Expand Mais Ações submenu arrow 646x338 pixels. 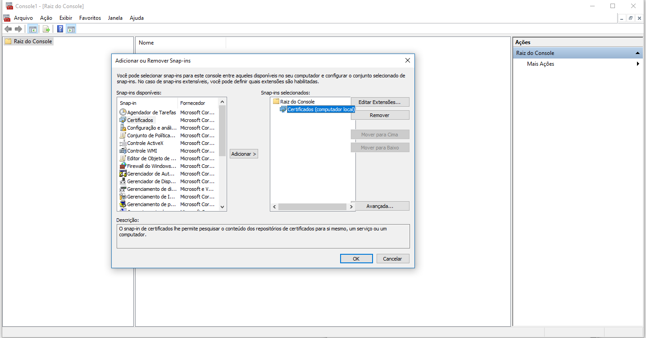pyautogui.click(x=638, y=64)
